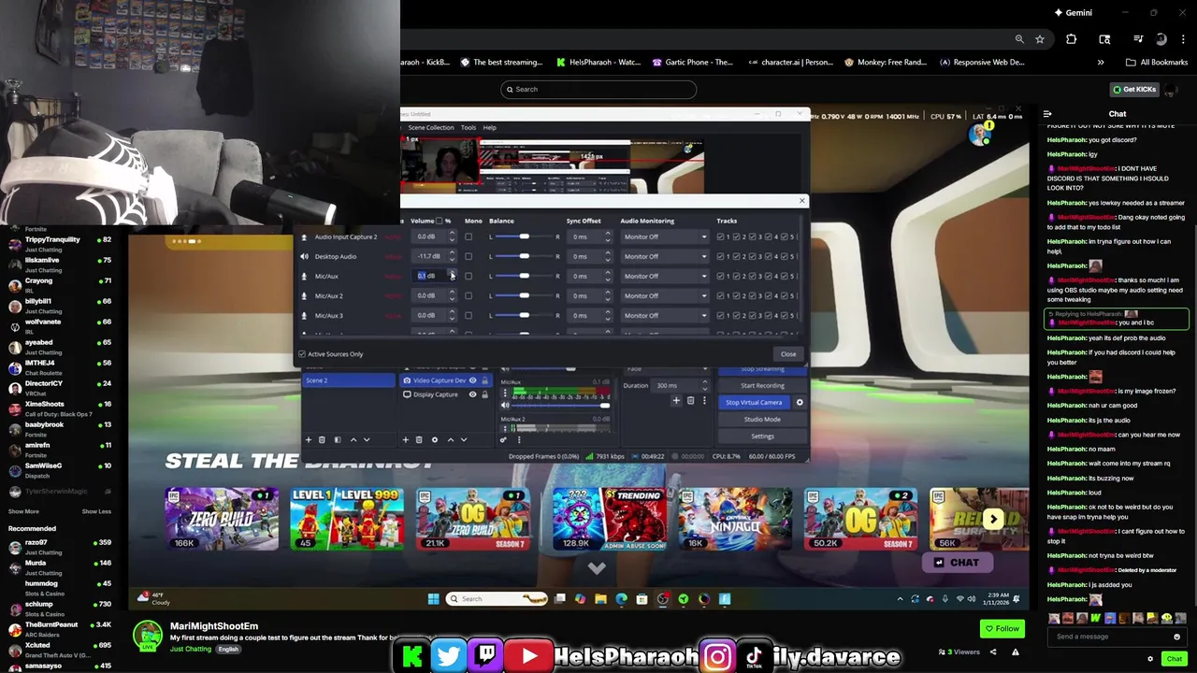Open Chrome media controls icon
The image size is (1197, 673).
[x=1138, y=39]
